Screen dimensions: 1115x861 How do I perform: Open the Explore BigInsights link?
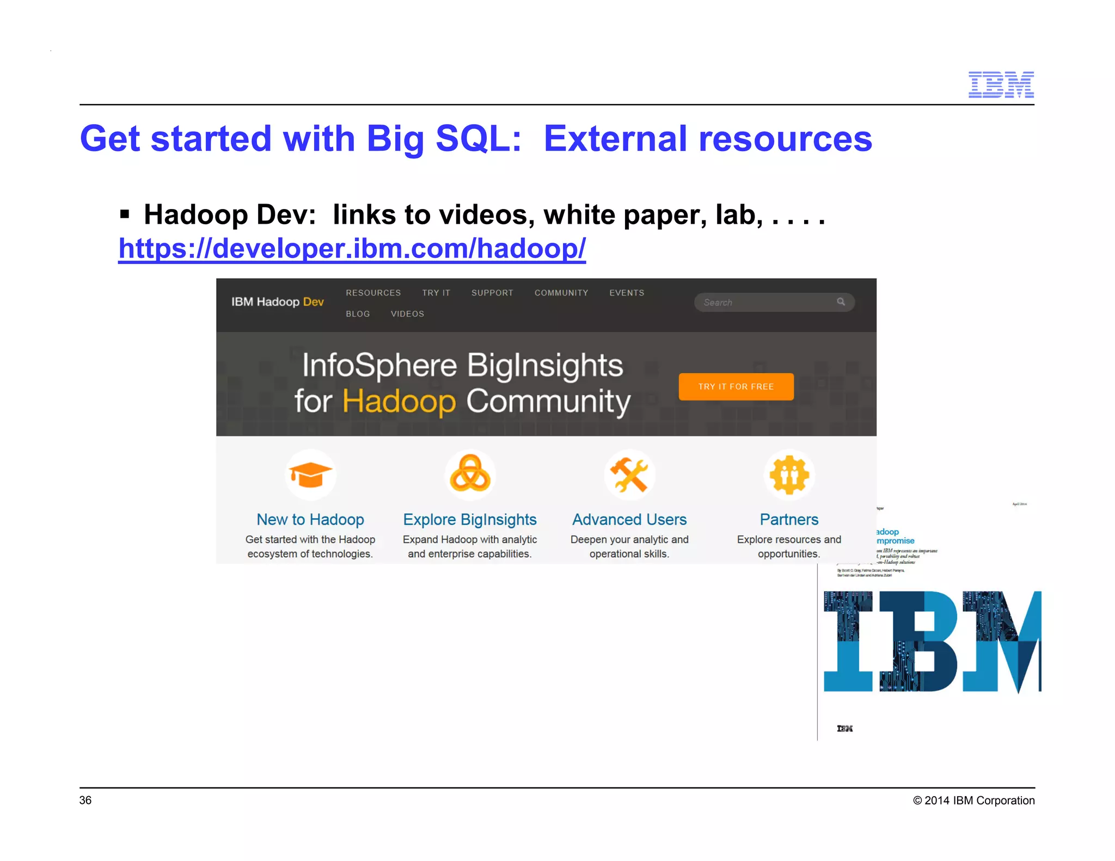click(470, 520)
